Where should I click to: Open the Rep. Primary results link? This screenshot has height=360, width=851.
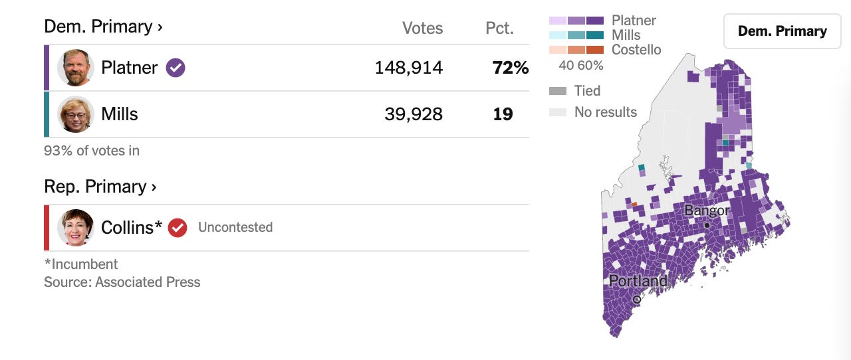(100, 187)
